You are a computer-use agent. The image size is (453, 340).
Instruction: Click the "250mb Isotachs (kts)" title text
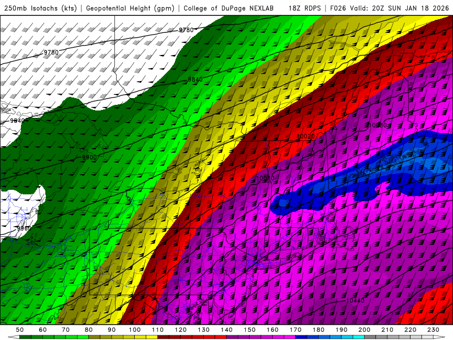click(41, 8)
